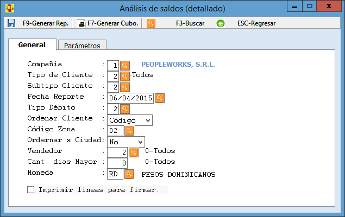Click the Vendedor search icon
Image resolution: width=345 pixels, height=217 pixels.
[133, 152]
